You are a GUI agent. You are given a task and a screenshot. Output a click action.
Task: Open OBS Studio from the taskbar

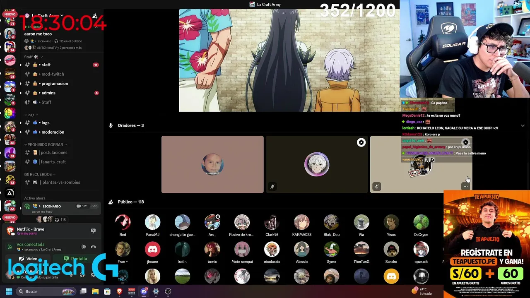168,291
